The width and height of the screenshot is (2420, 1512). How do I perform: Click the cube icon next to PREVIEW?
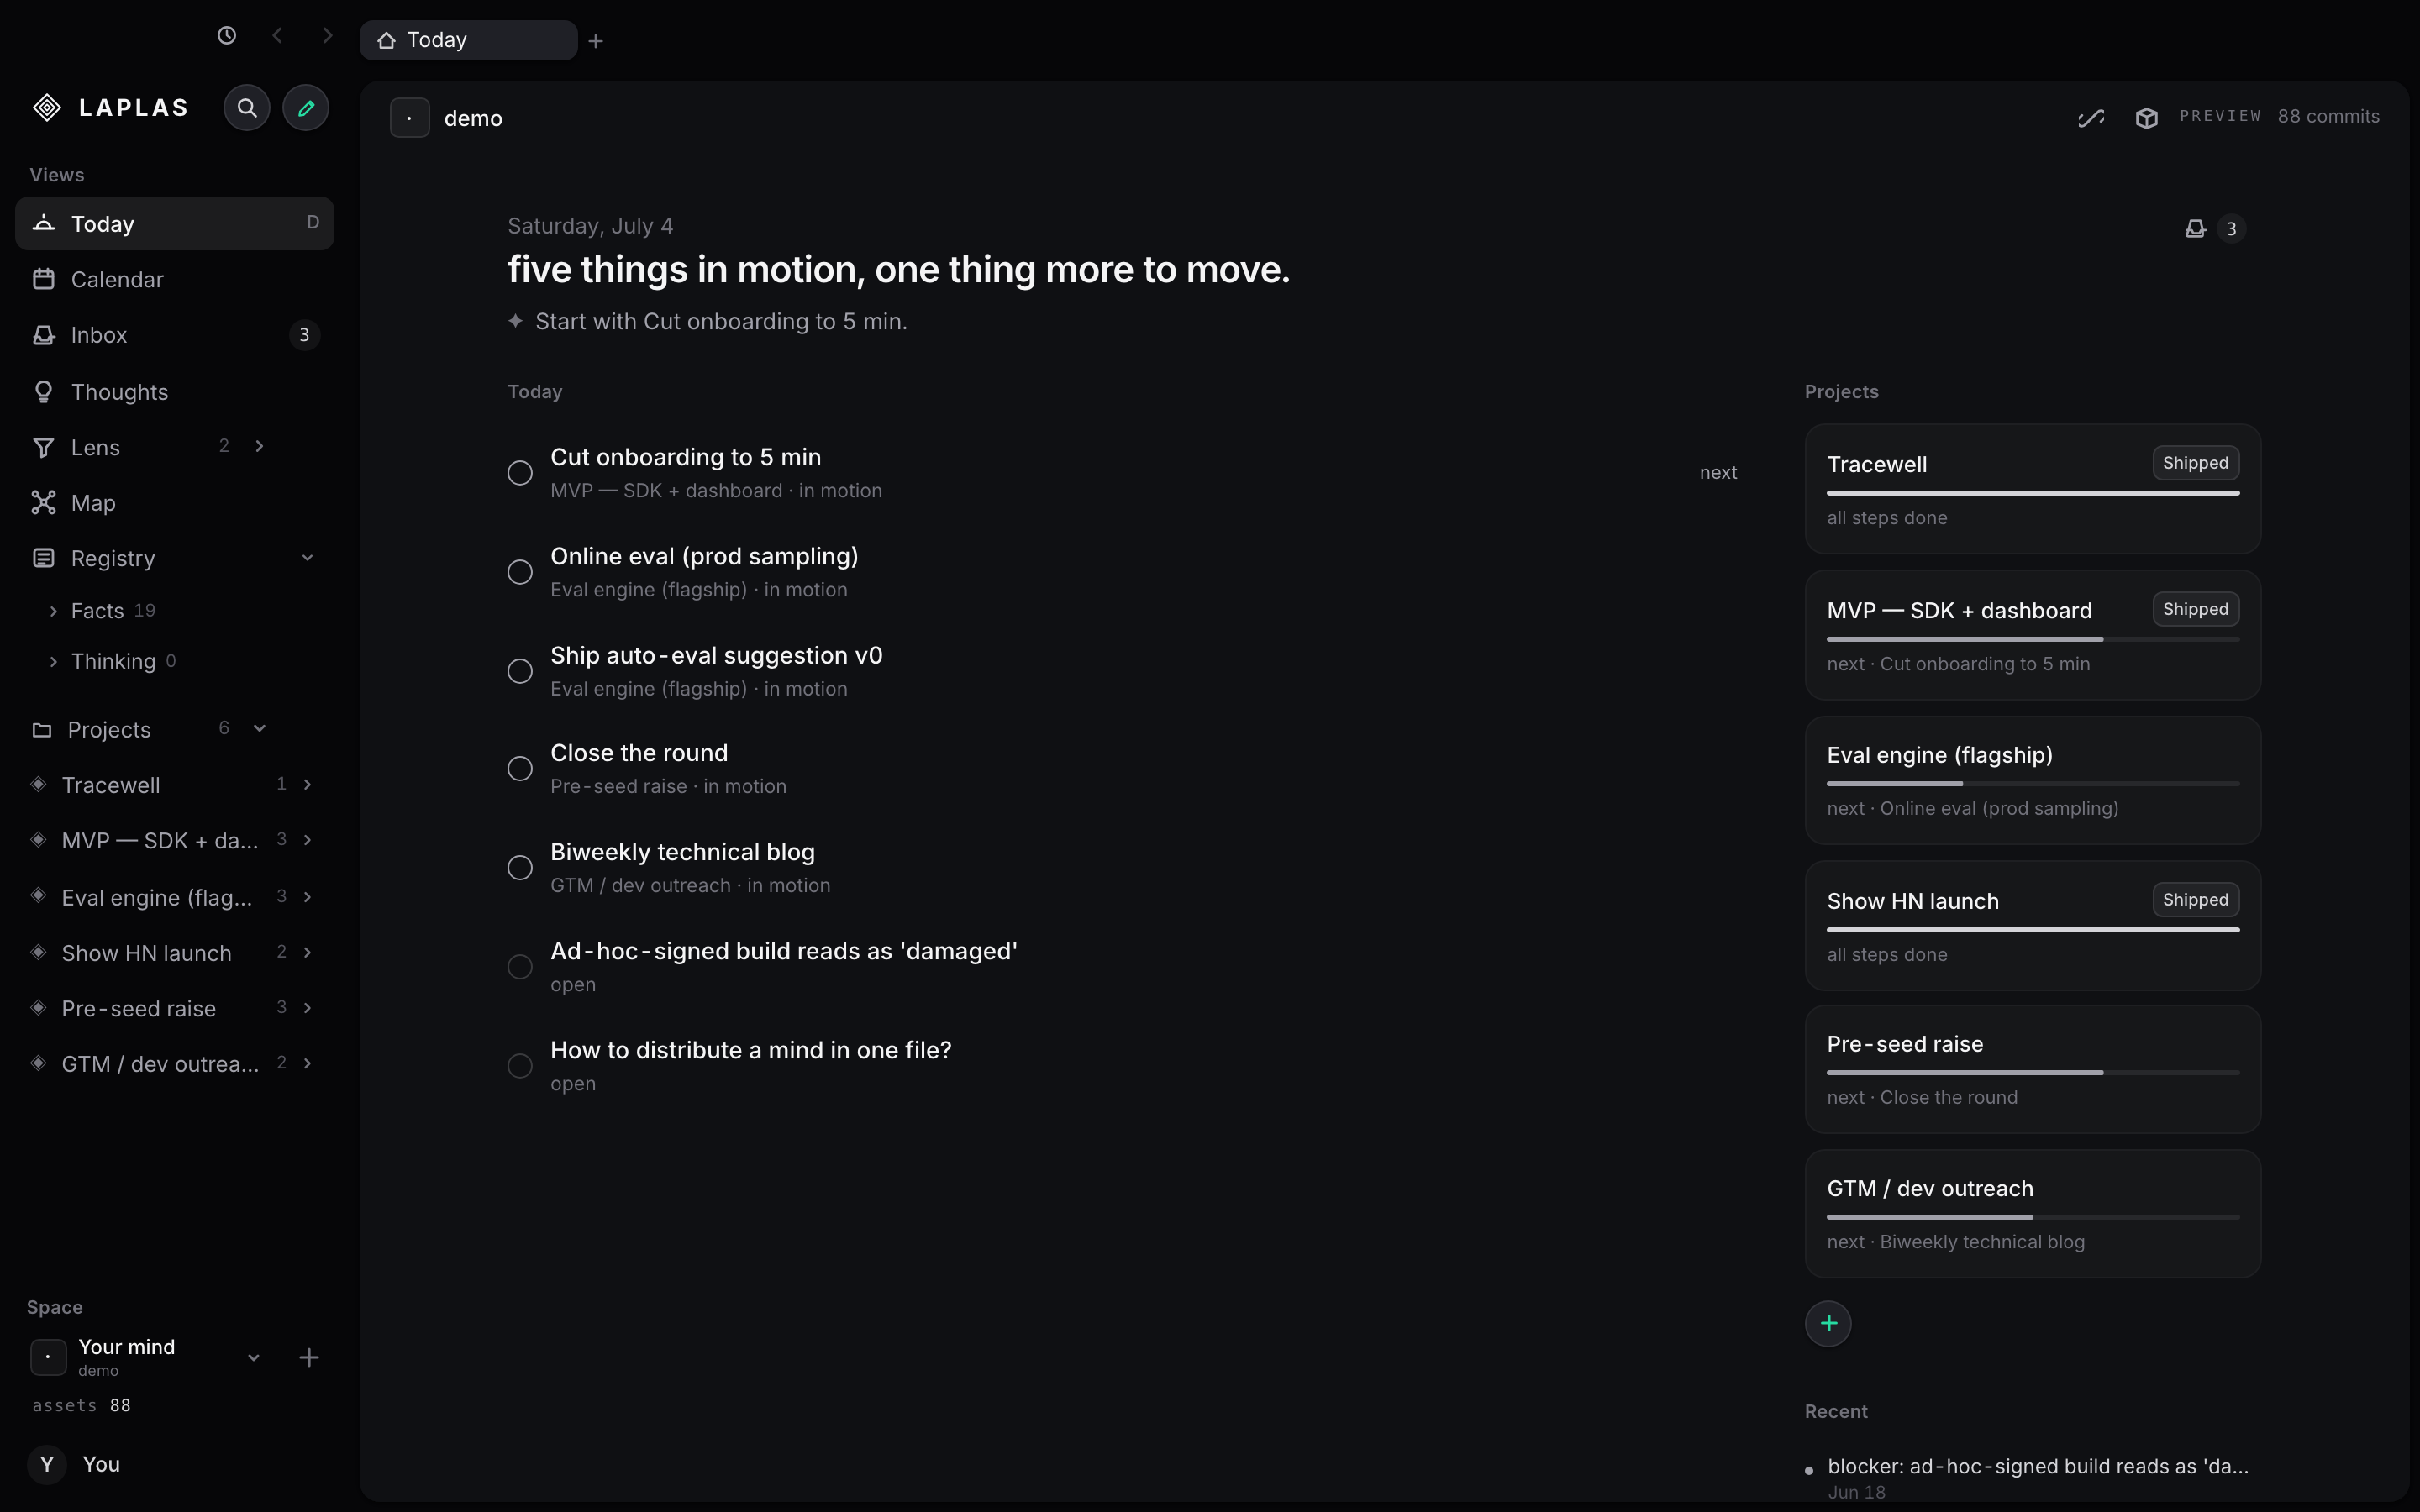(2146, 118)
